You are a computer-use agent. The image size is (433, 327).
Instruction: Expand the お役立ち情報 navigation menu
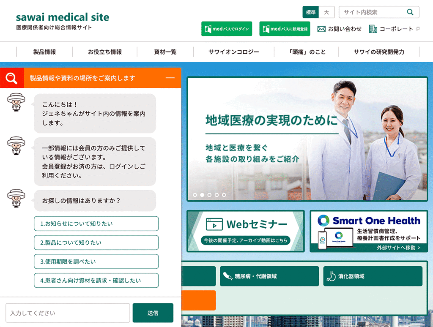click(105, 52)
